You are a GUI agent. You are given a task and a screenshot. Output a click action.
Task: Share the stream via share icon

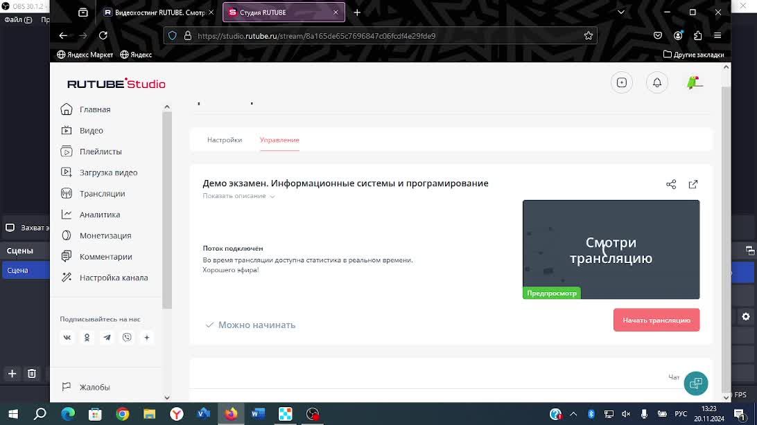[671, 185]
